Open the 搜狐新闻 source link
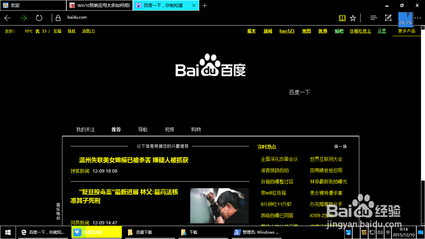425x239 pixels. (80, 171)
